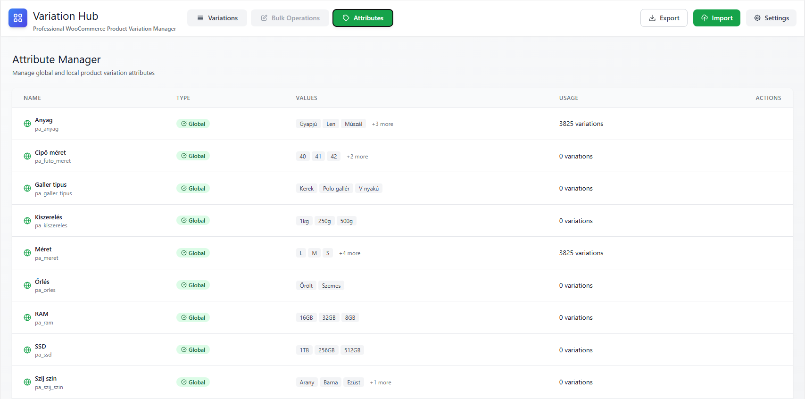Click the globe icon beside Cipő méret
Viewport: 805px width, 399px height.
click(27, 156)
